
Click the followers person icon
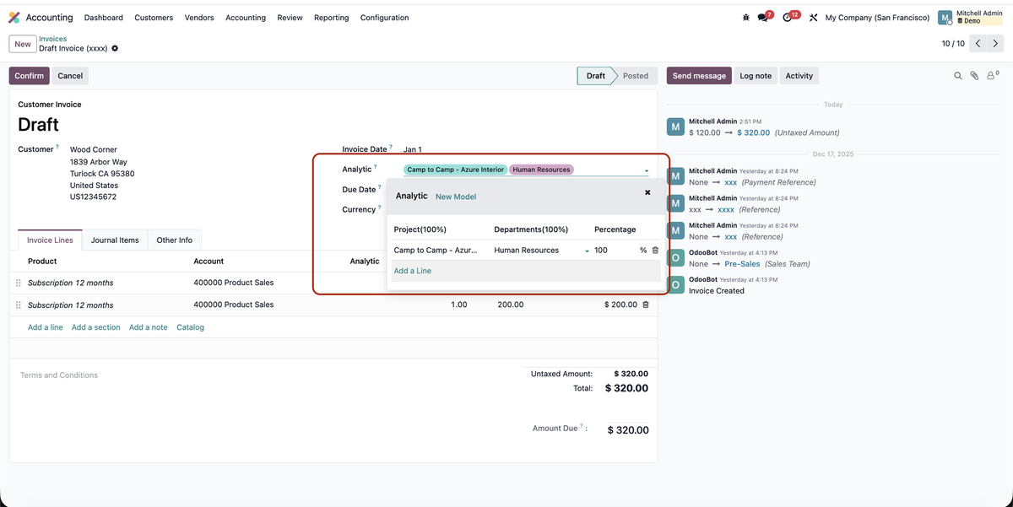pyautogui.click(x=992, y=76)
